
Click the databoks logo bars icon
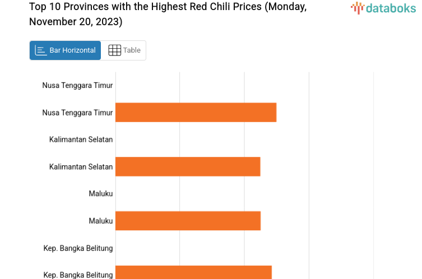[357, 8]
